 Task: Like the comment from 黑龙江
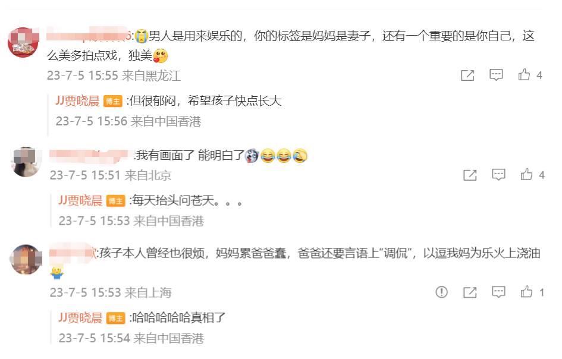(524, 74)
